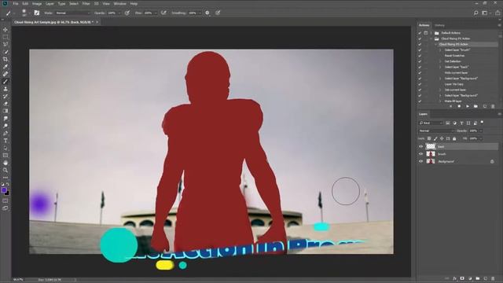
Task: Toggle lock transparent pixels
Action: click(429, 138)
